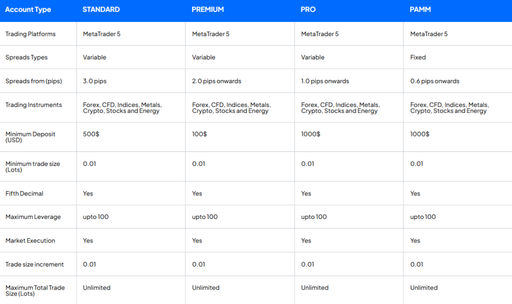512x304 pixels.
Task: Click the 0.6 pips onwards cell
Action: [434, 81]
